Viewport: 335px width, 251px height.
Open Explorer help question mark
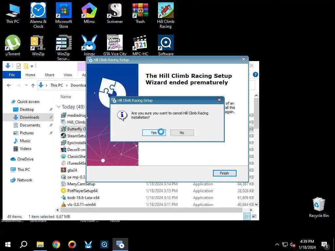coord(255,75)
